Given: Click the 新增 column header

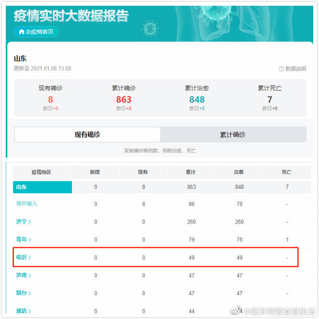Looking at the screenshot, I should 95,172.
